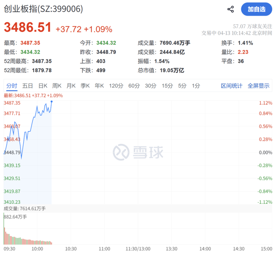Switch to 120分 interval chart
This screenshot has width=276, height=256.
point(116,86)
